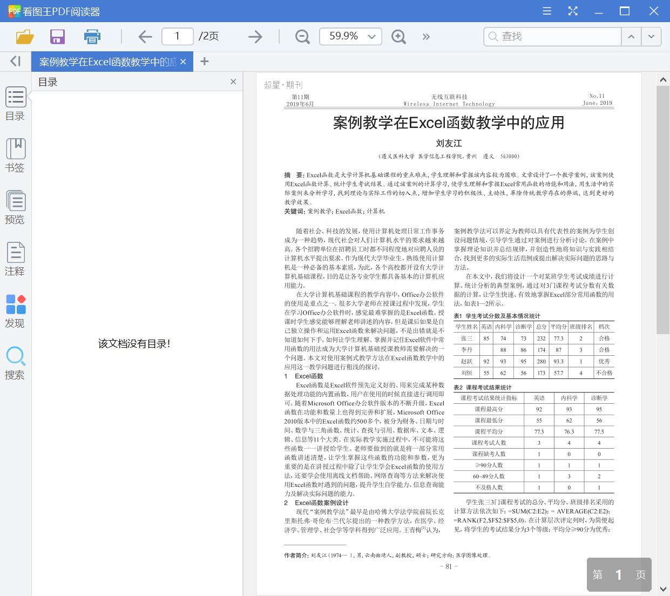Screen dimensions: 670x596
Task: Switch to the 案例教学在Excel函数教学中的应用 tab
Action: (x=107, y=62)
